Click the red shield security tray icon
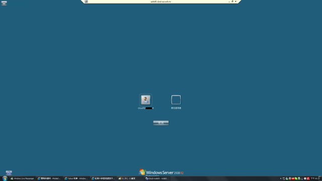This screenshot has width=322, height=181. 290,178
